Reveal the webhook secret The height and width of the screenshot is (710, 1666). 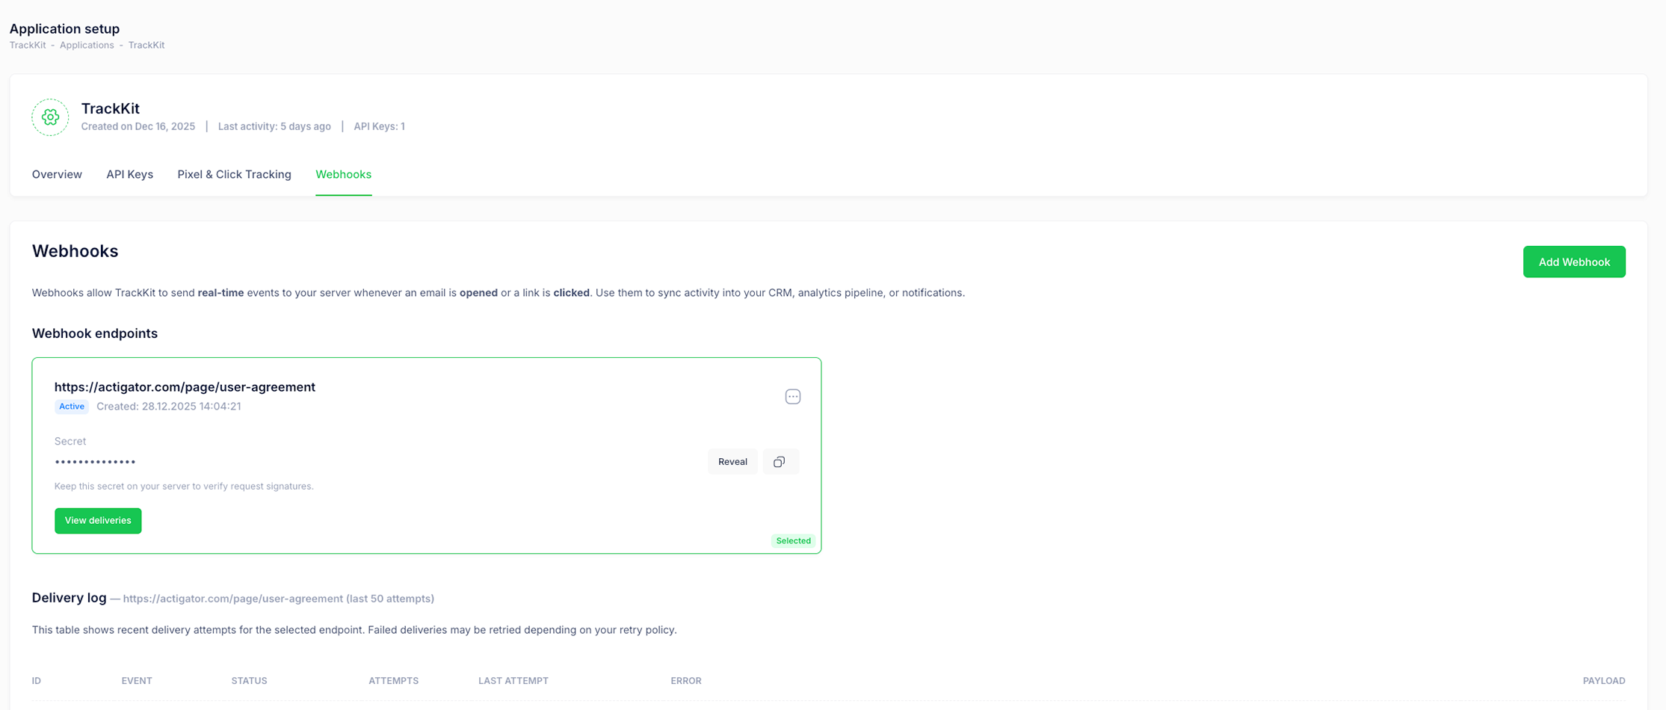point(732,462)
